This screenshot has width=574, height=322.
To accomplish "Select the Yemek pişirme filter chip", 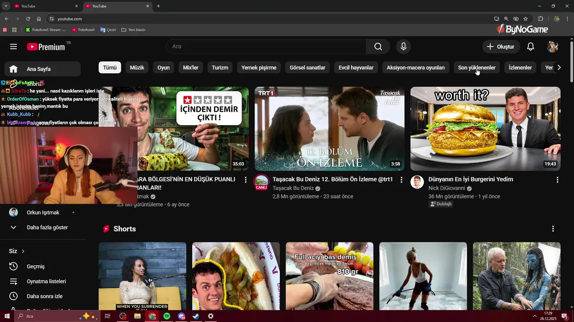I will pyautogui.click(x=259, y=68).
